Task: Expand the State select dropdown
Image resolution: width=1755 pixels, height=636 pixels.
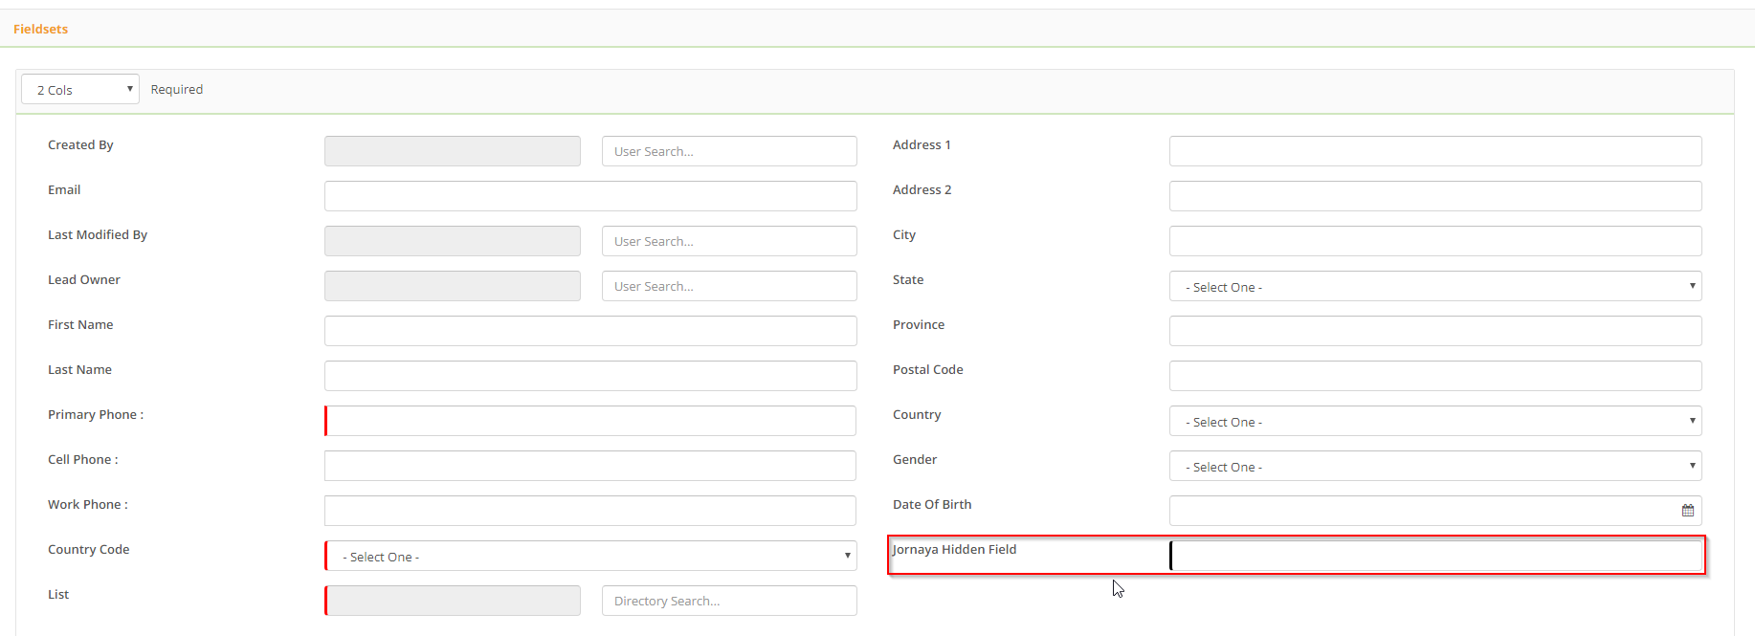Action: (1435, 286)
